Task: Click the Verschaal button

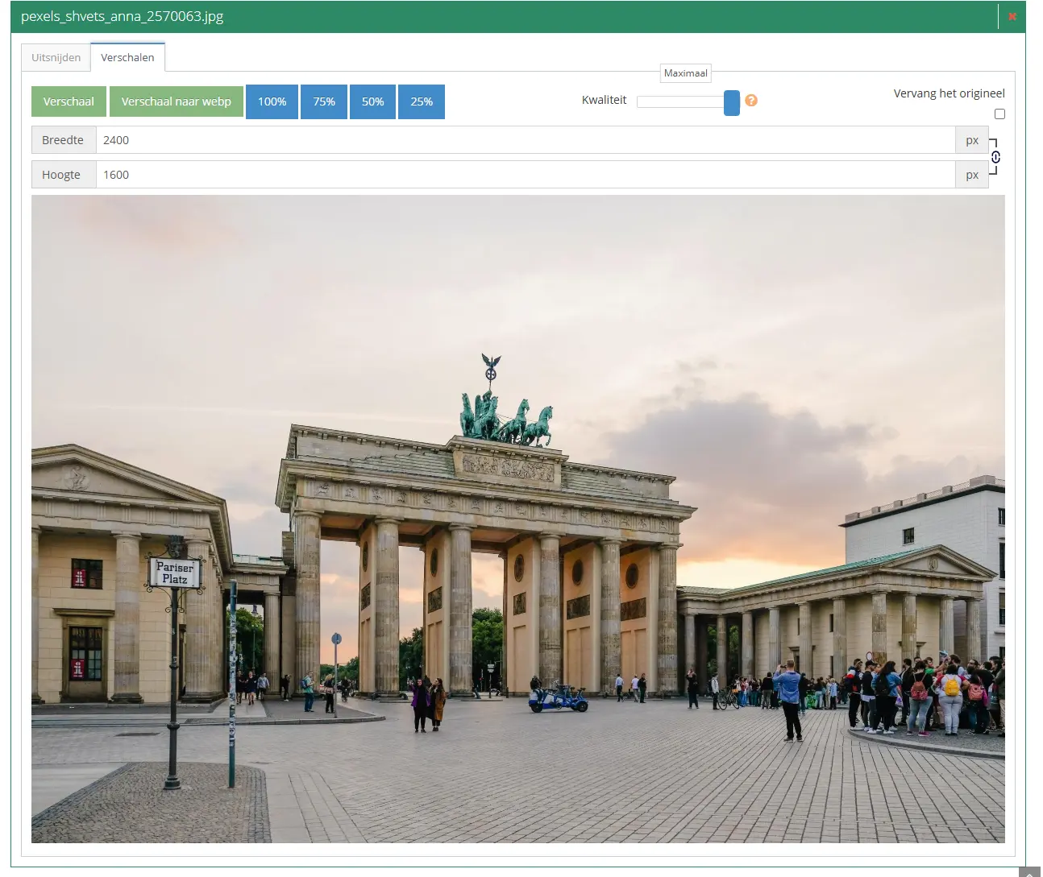Action: coord(69,101)
